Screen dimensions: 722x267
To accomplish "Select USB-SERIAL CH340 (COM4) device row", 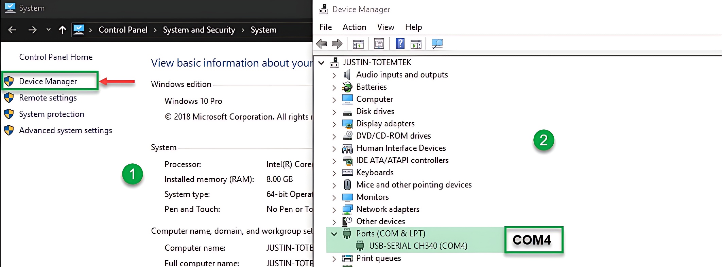I will pyautogui.click(x=418, y=246).
